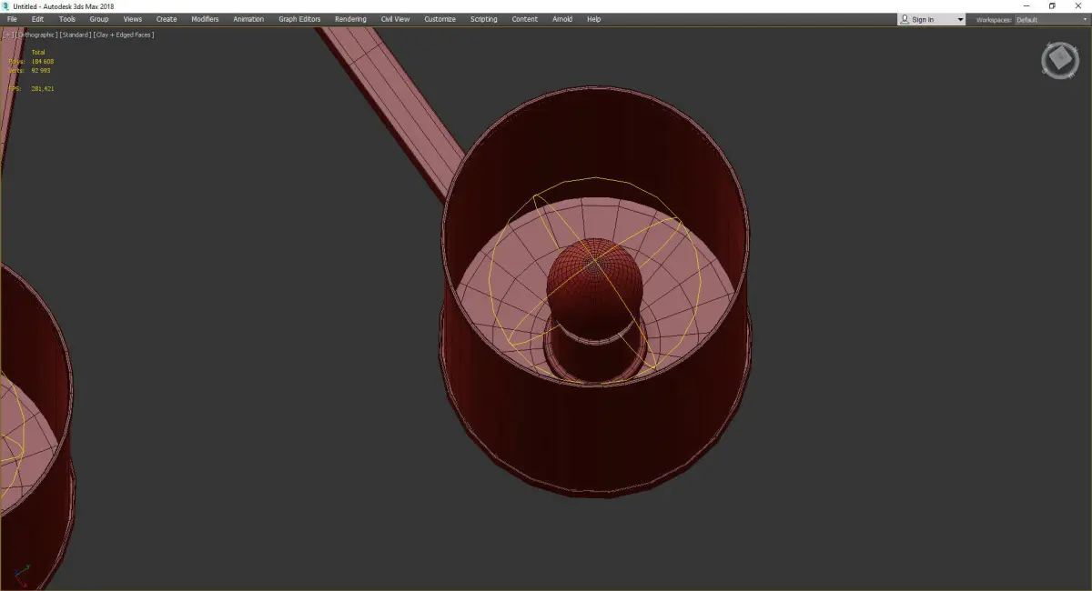Open the Views menu
This screenshot has width=1092, height=591.
point(133,19)
